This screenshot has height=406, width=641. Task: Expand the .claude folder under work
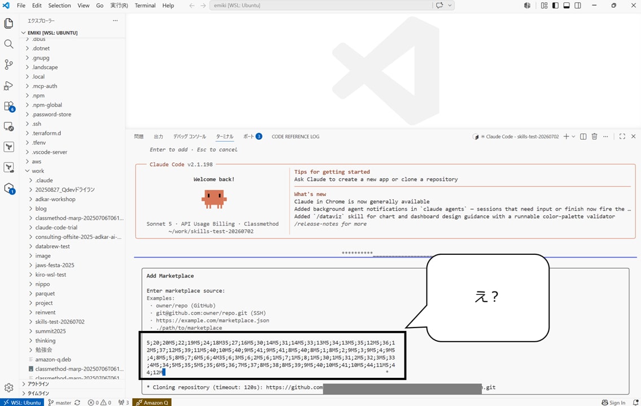point(44,180)
